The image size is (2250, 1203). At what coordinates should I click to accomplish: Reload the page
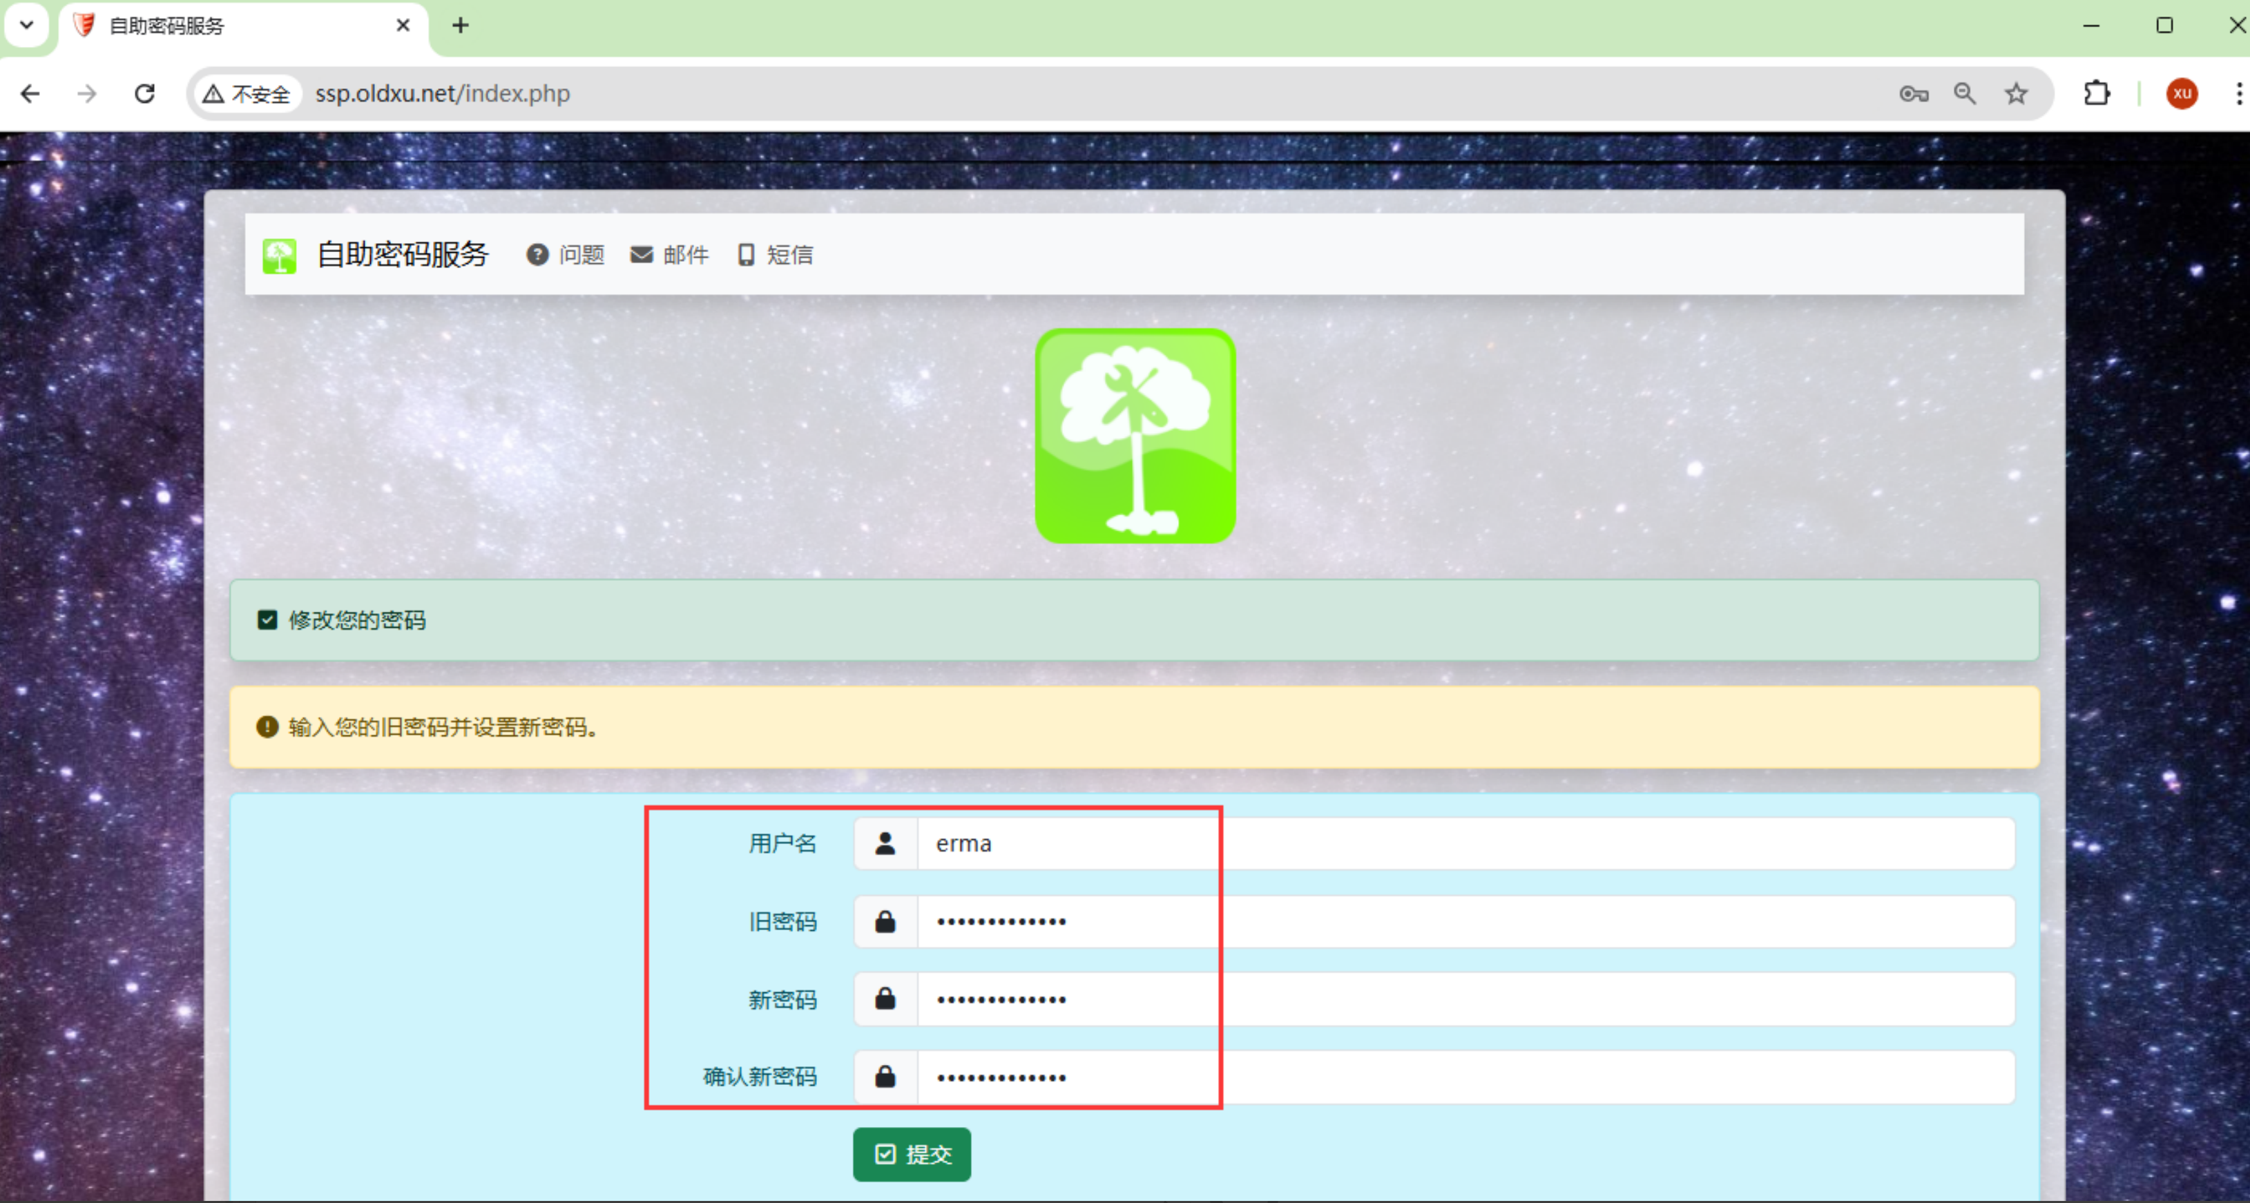145,93
